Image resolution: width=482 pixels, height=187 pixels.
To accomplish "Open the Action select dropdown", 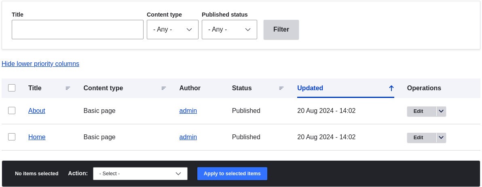I will (140, 174).
